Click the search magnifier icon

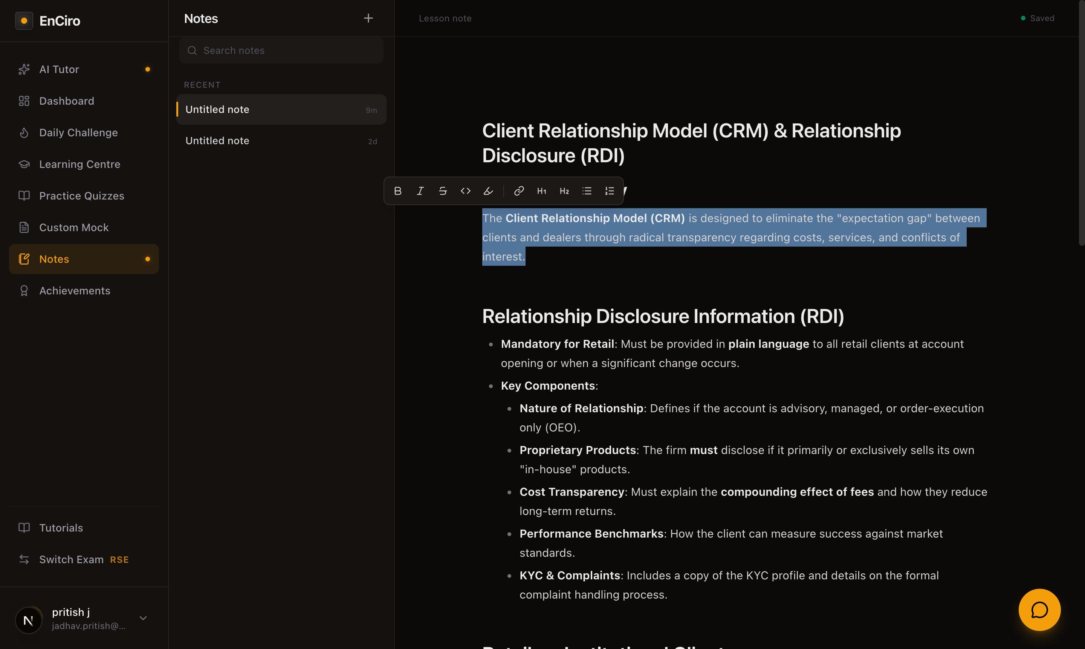click(192, 50)
